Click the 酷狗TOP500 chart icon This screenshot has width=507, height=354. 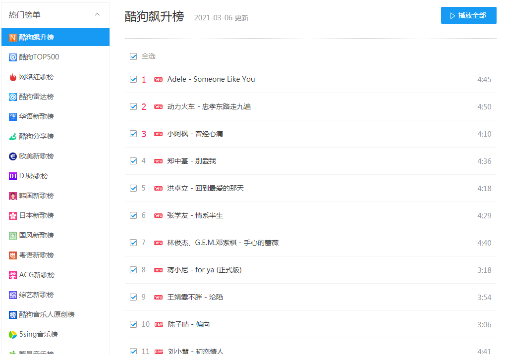[x=12, y=57]
